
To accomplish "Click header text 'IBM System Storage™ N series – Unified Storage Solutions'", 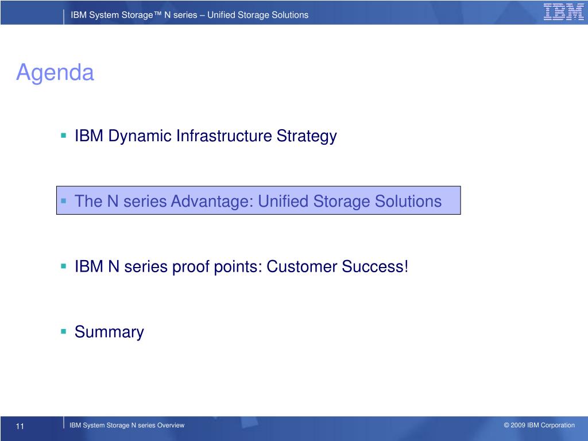I will pos(189,15).
